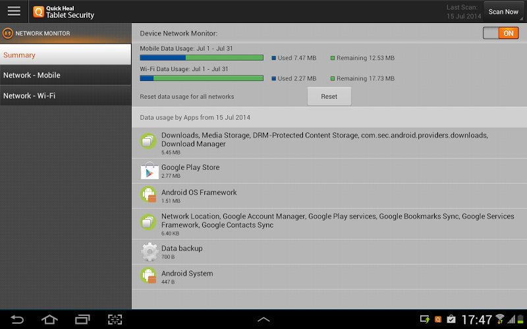Tap the battery status icon
This screenshot has width=527, height=329.
520,319
